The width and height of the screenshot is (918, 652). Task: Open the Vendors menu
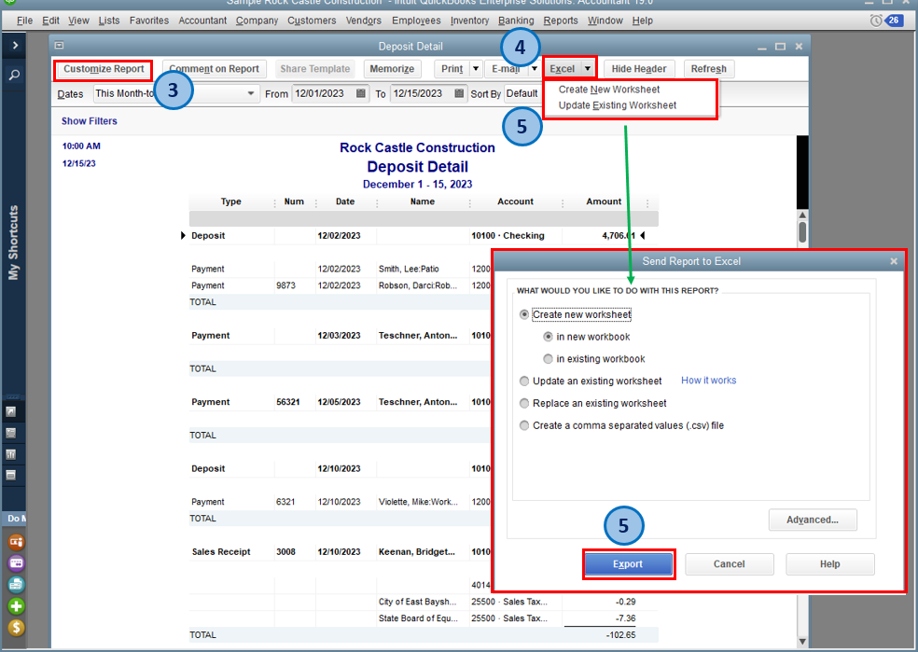(364, 21)
